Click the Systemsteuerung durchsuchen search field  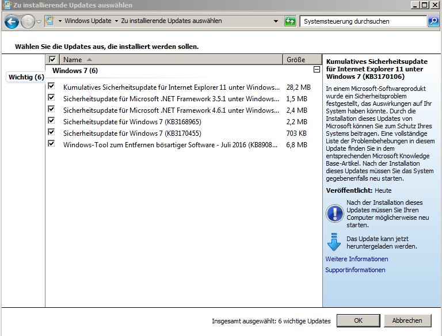[x=363, y=21]
